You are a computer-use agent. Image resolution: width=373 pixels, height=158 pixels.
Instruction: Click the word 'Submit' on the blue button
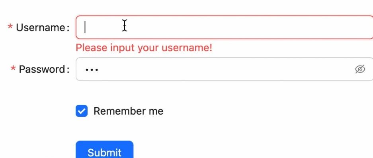(x=104, y=152)
